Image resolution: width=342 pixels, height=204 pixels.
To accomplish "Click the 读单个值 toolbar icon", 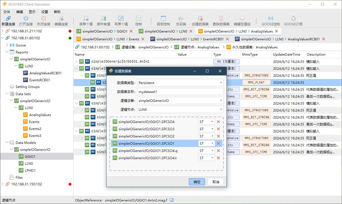I will (86, 19).
